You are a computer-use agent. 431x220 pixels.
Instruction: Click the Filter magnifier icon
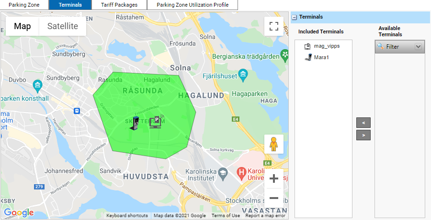tap(381, 46)
